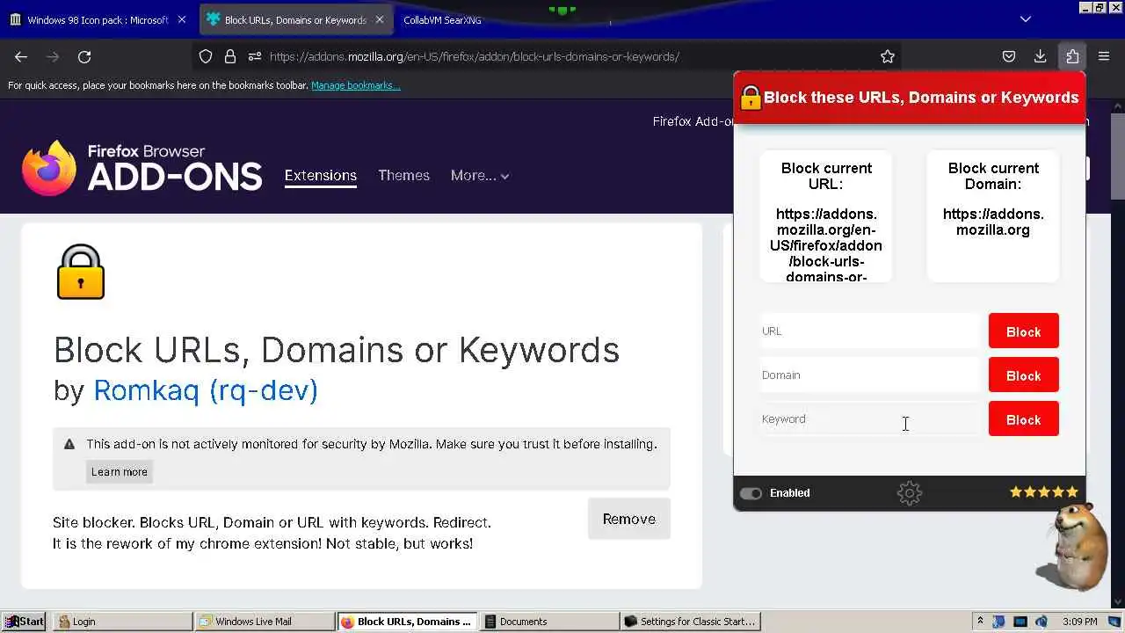Open the Firefox downloads panel
The image size is (1125, 633).
(x=1040, y=56)
